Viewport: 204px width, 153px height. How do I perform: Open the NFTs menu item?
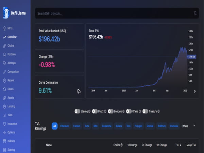(10, 28)
